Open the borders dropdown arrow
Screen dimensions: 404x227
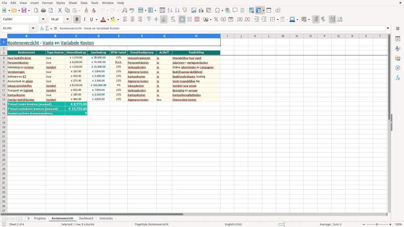(x=277, y=20)
